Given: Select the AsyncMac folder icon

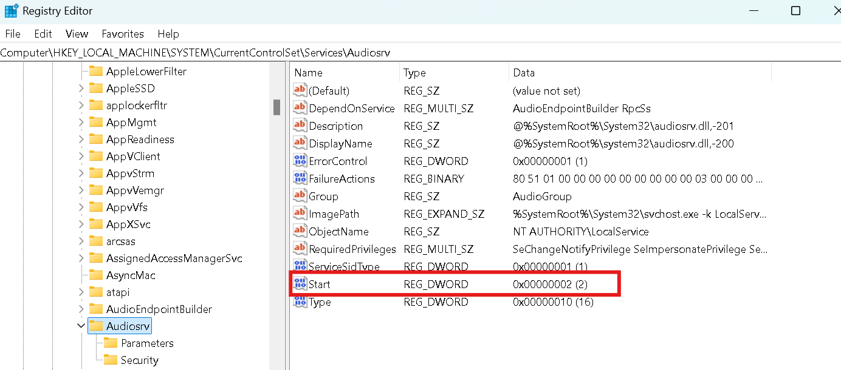Looking at the screenshot, I should 96,275.
